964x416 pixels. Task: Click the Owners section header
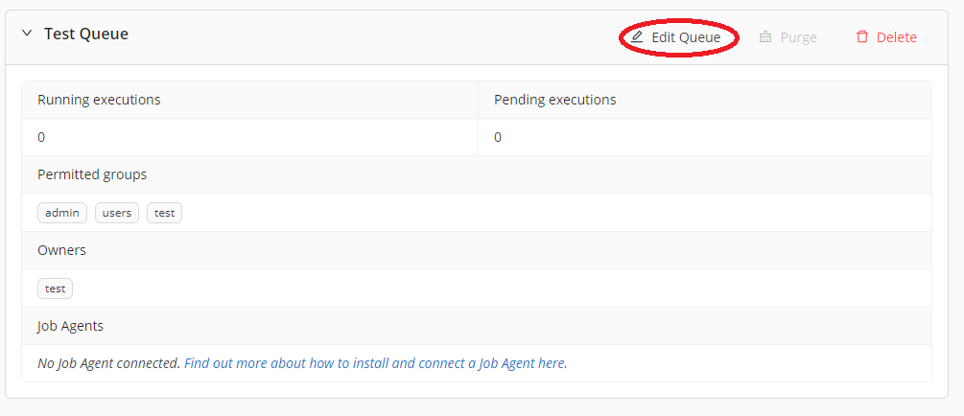61,250
